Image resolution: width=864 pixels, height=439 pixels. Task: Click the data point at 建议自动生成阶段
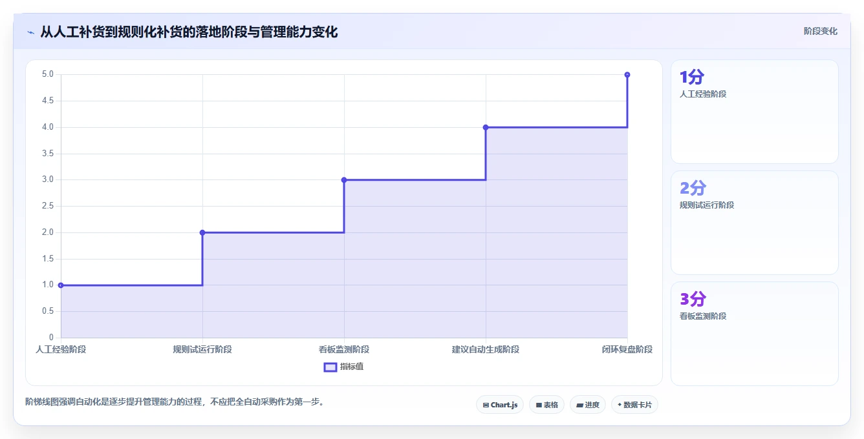point(486,127)
